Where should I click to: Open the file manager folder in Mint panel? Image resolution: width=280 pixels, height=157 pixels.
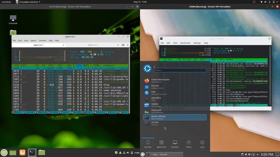(x=42, y=153)
